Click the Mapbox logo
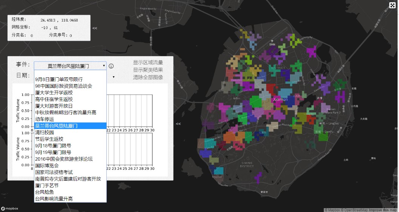 9,209
